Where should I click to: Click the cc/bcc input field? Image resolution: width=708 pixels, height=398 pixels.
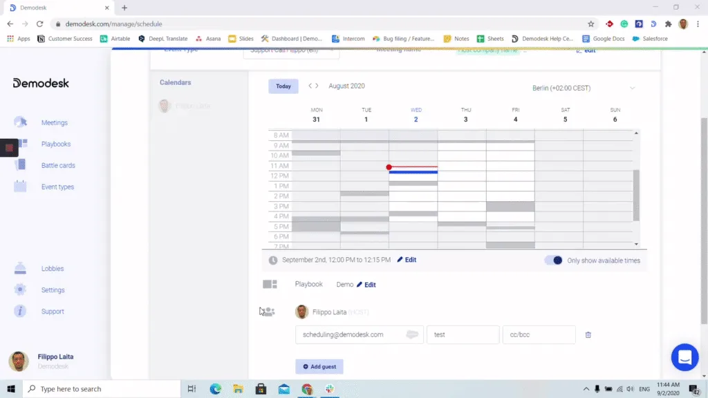tap(539, 335)
